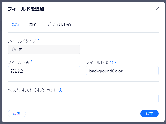Close the フィールドを追加 dialog
The height and width of the screenshot is (124, 166).
(x=158, y=8)
